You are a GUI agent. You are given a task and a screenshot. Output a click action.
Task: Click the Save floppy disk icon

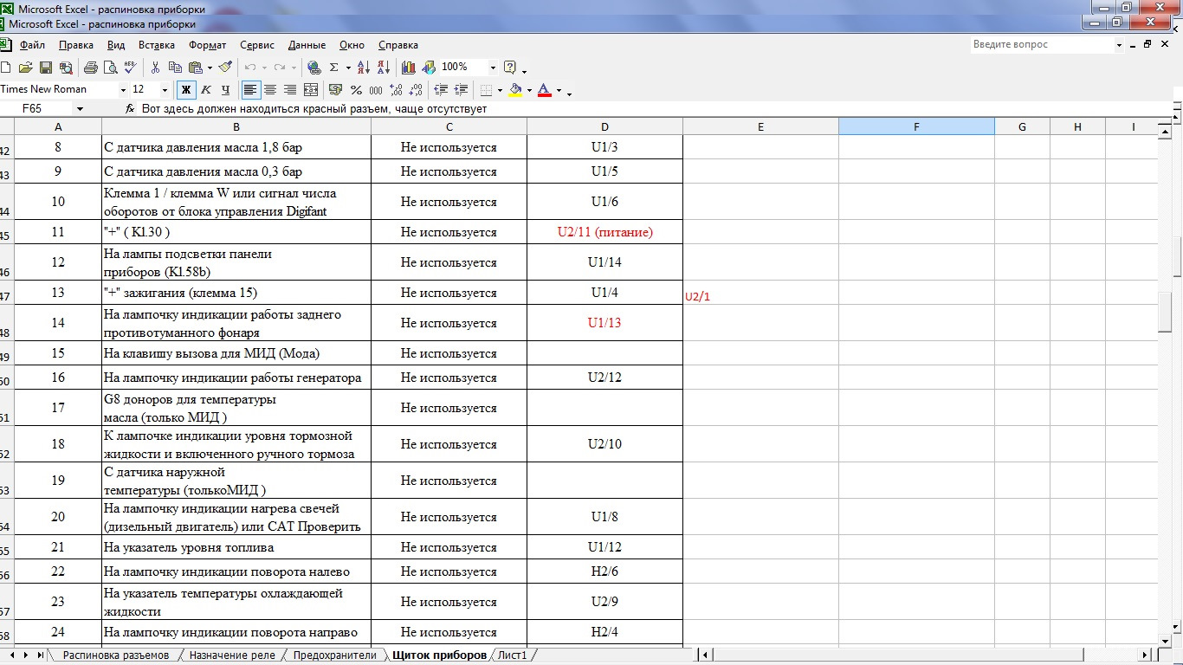point(46,68)
